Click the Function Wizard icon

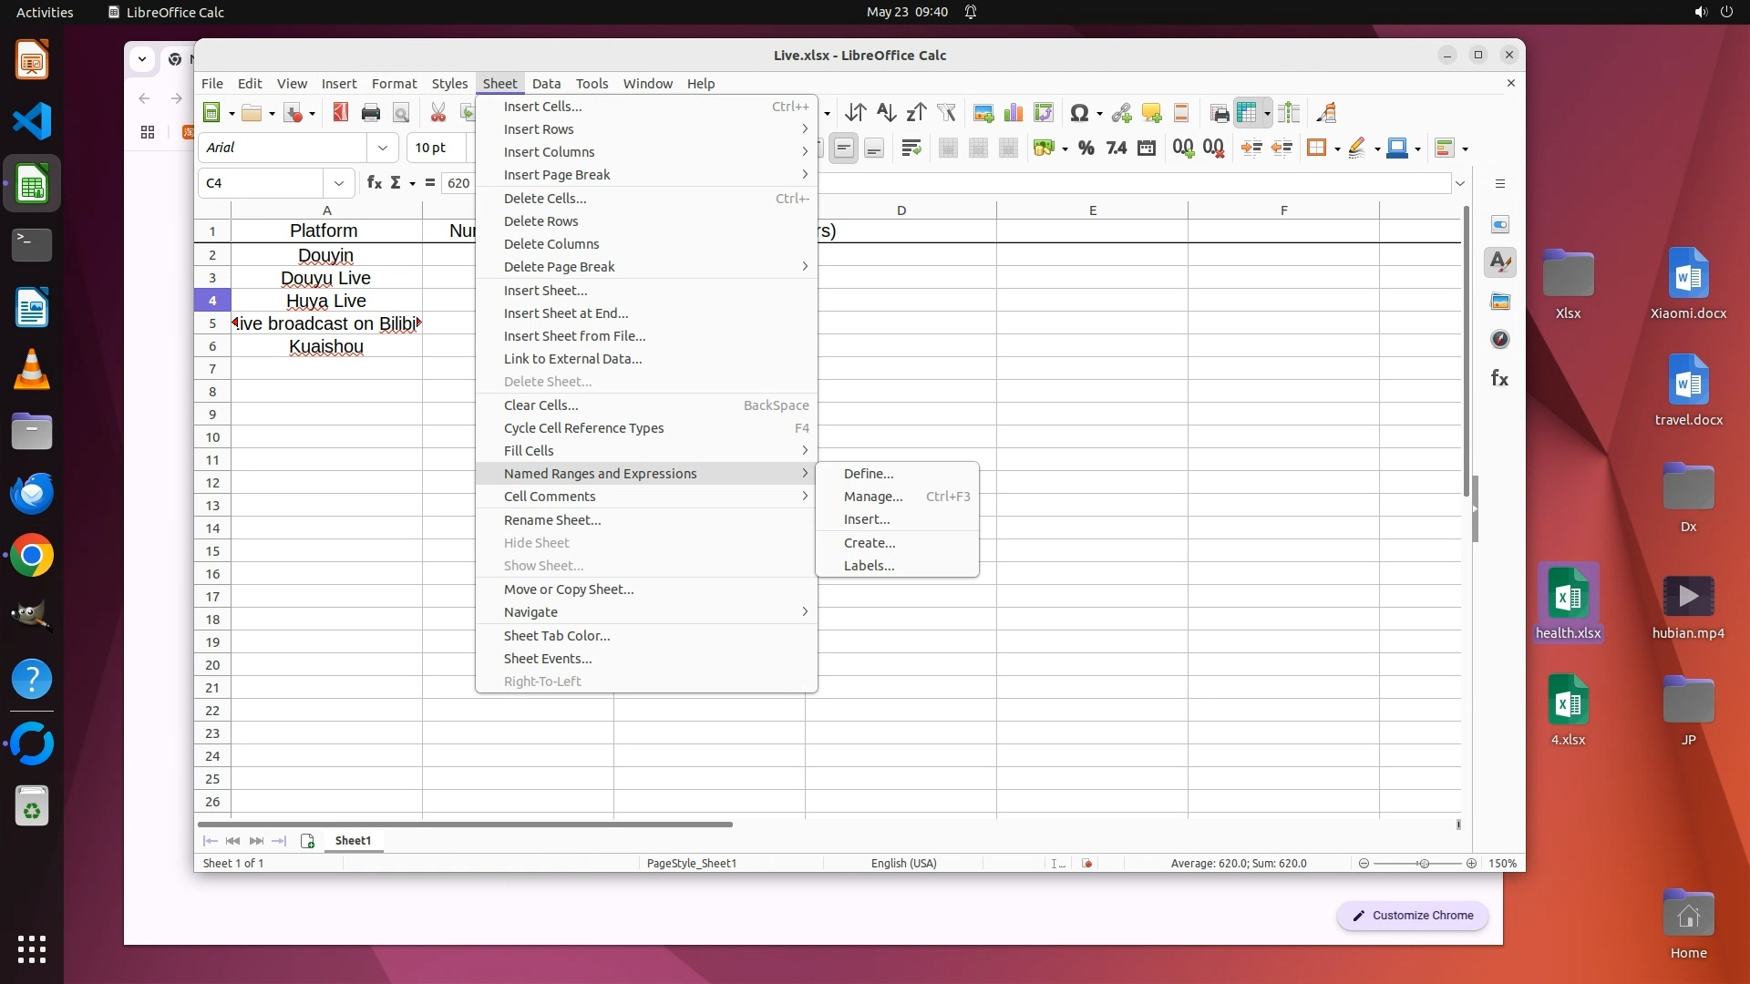point(374,183)
